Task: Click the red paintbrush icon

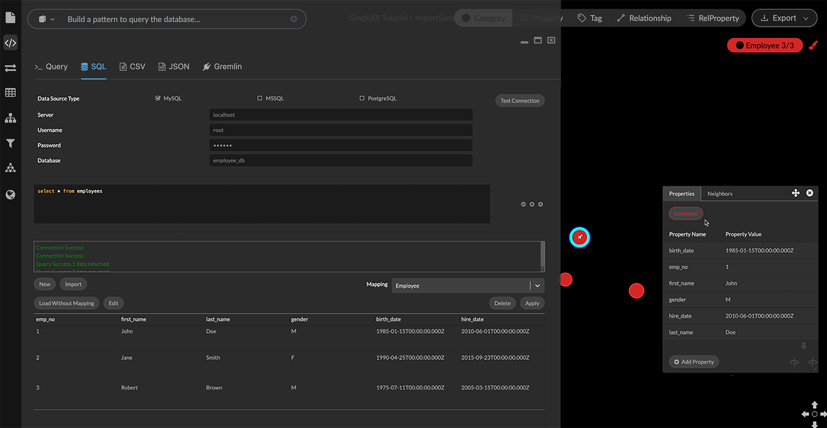Action: [813, 45]
